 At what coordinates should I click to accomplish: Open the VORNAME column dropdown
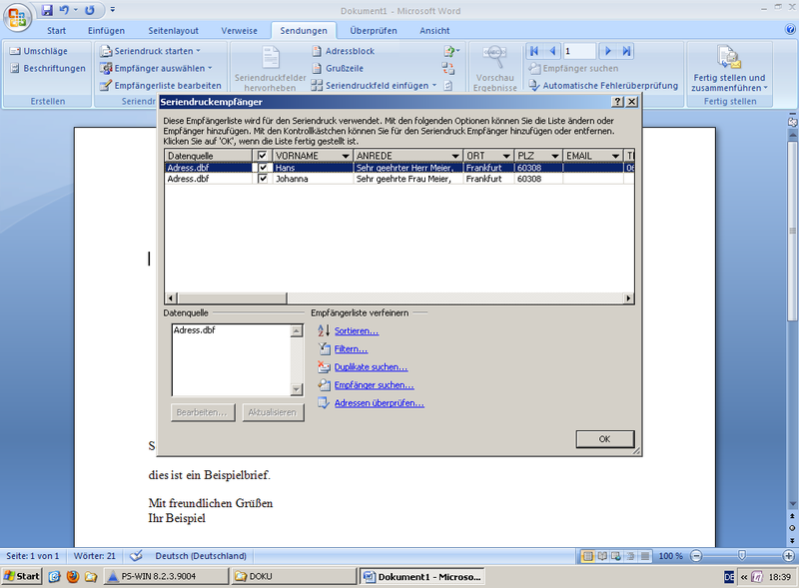346,156
